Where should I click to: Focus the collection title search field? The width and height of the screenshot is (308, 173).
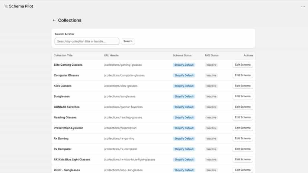click(x=87, y=41)
